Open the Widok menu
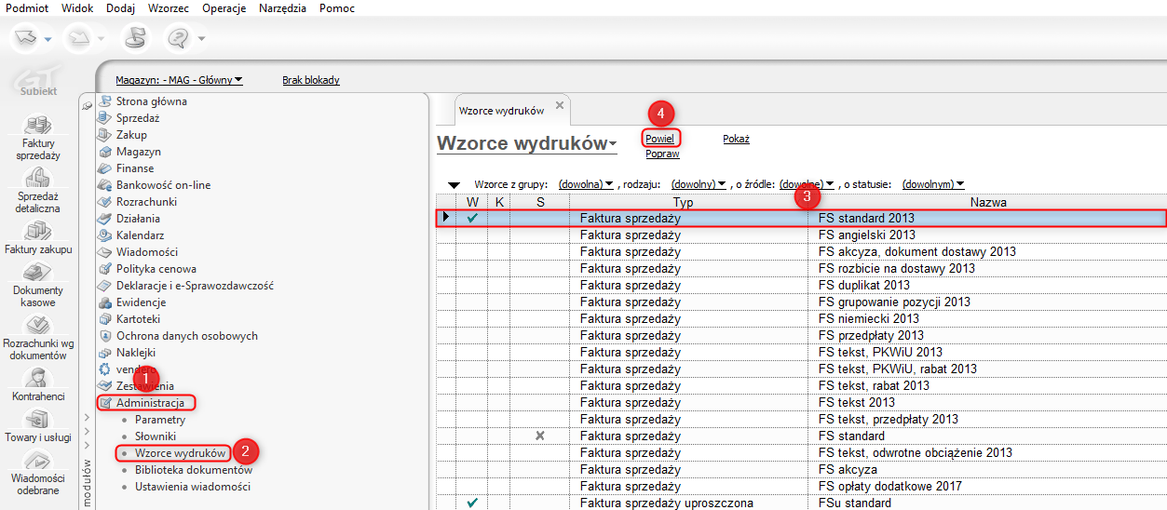 click(x=77, y=7)
